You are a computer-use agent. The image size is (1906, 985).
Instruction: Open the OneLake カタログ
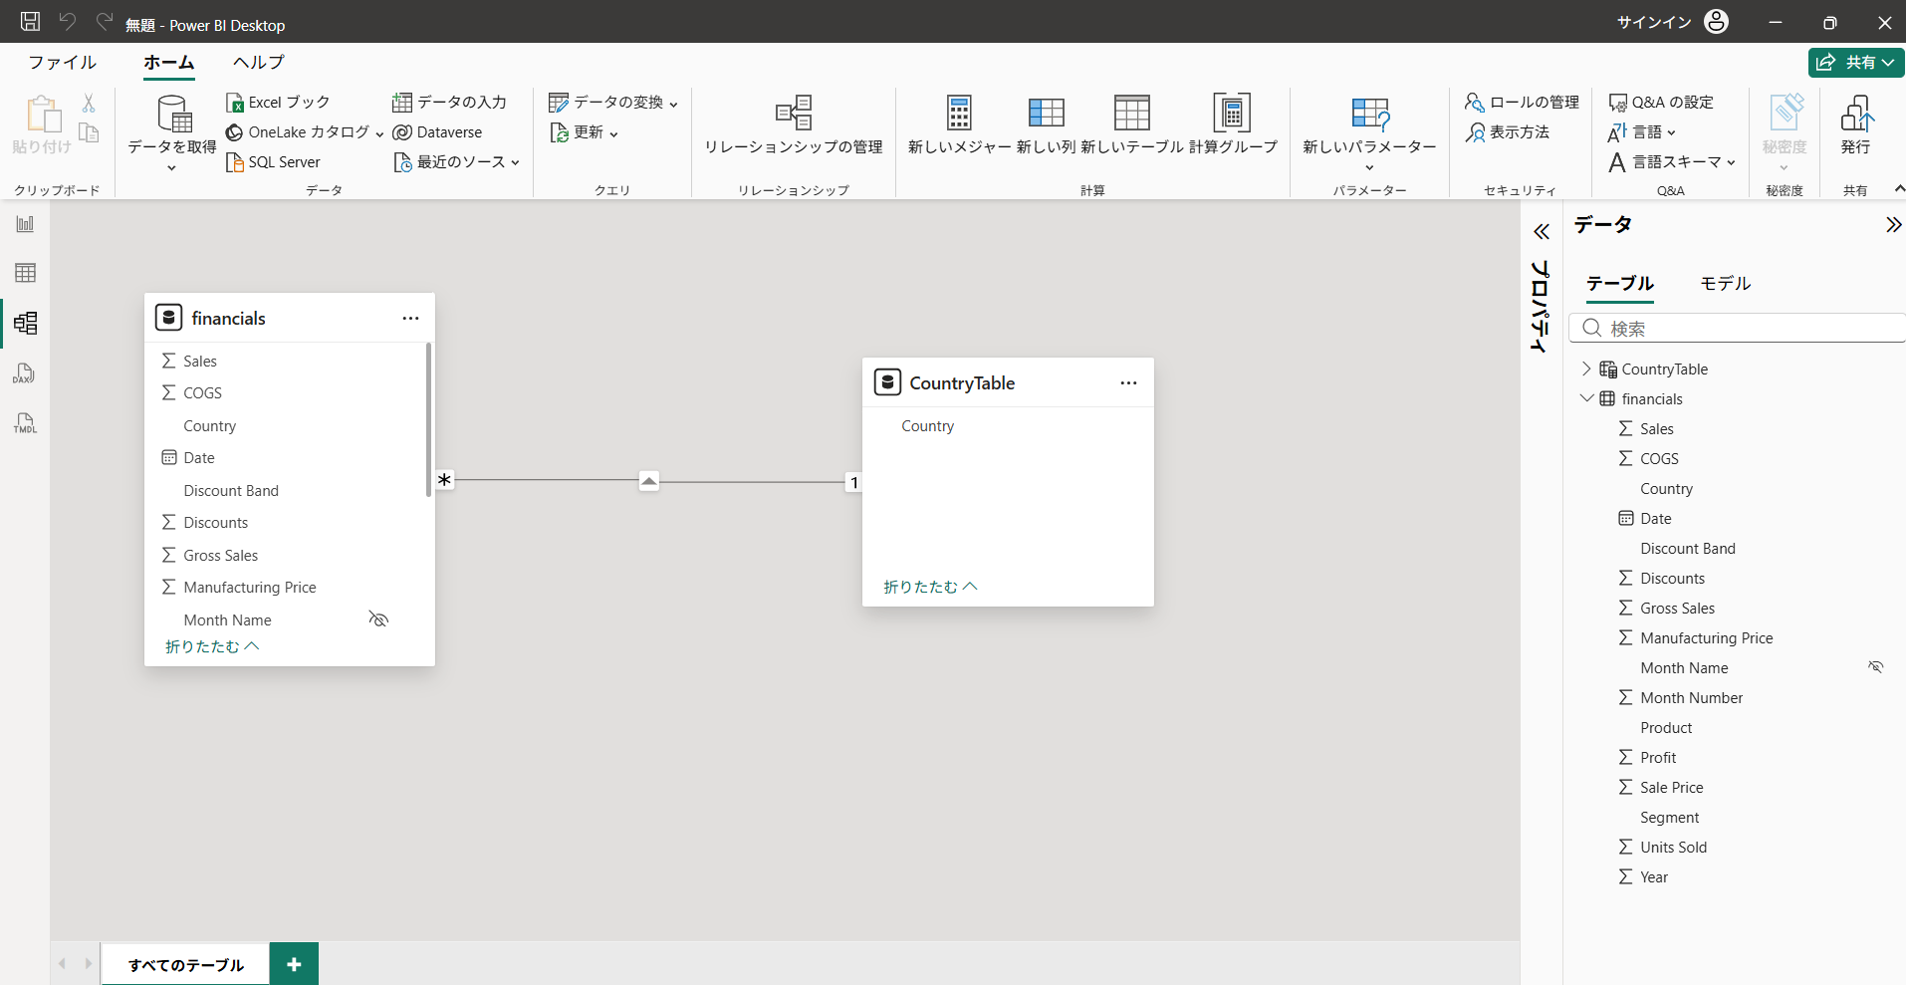[305, 132]
